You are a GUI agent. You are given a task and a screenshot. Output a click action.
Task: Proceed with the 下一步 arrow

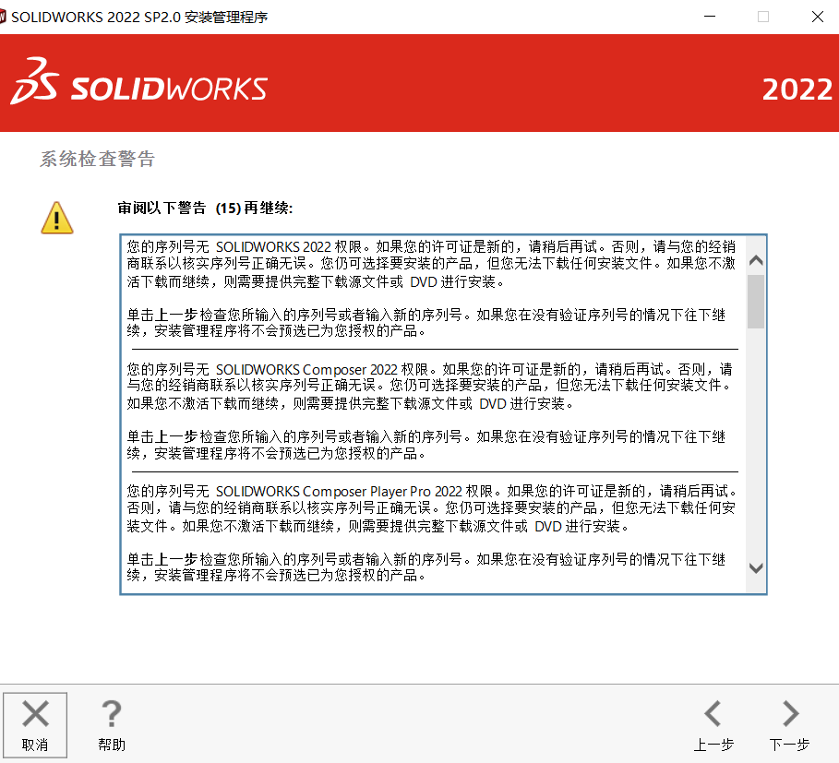(790, 714)
